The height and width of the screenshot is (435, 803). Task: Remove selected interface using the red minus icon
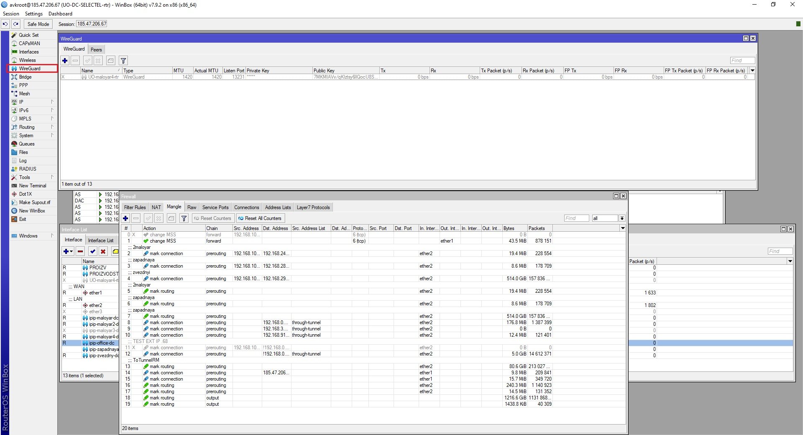pos(80,251)
